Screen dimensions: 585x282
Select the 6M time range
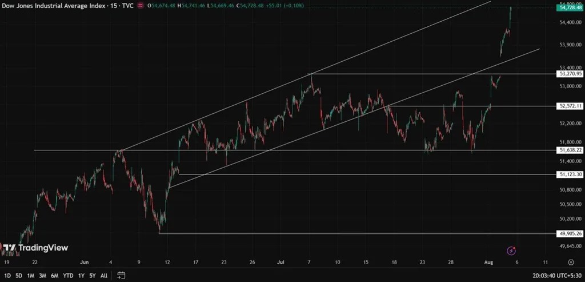tap(54, 276)
